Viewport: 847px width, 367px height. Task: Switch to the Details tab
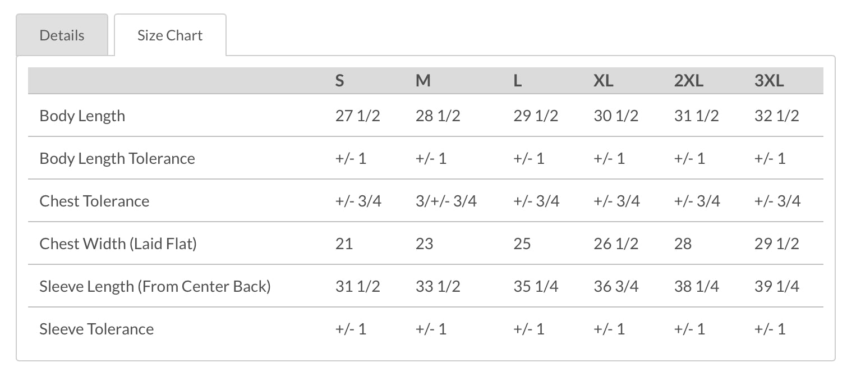click(x=62, y=35)
